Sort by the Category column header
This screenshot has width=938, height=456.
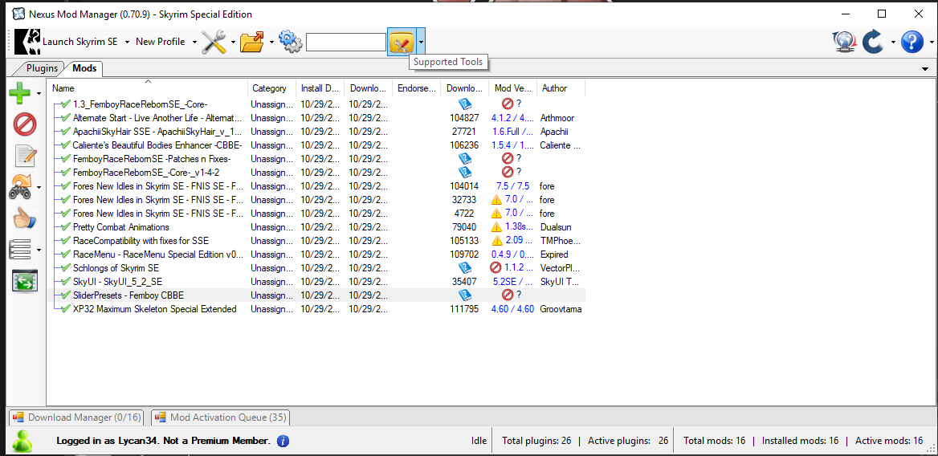271,88
